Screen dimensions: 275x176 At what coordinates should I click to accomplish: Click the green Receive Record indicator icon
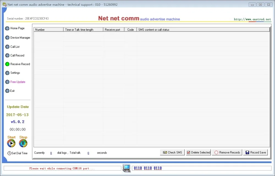click(x=7, y=64)
